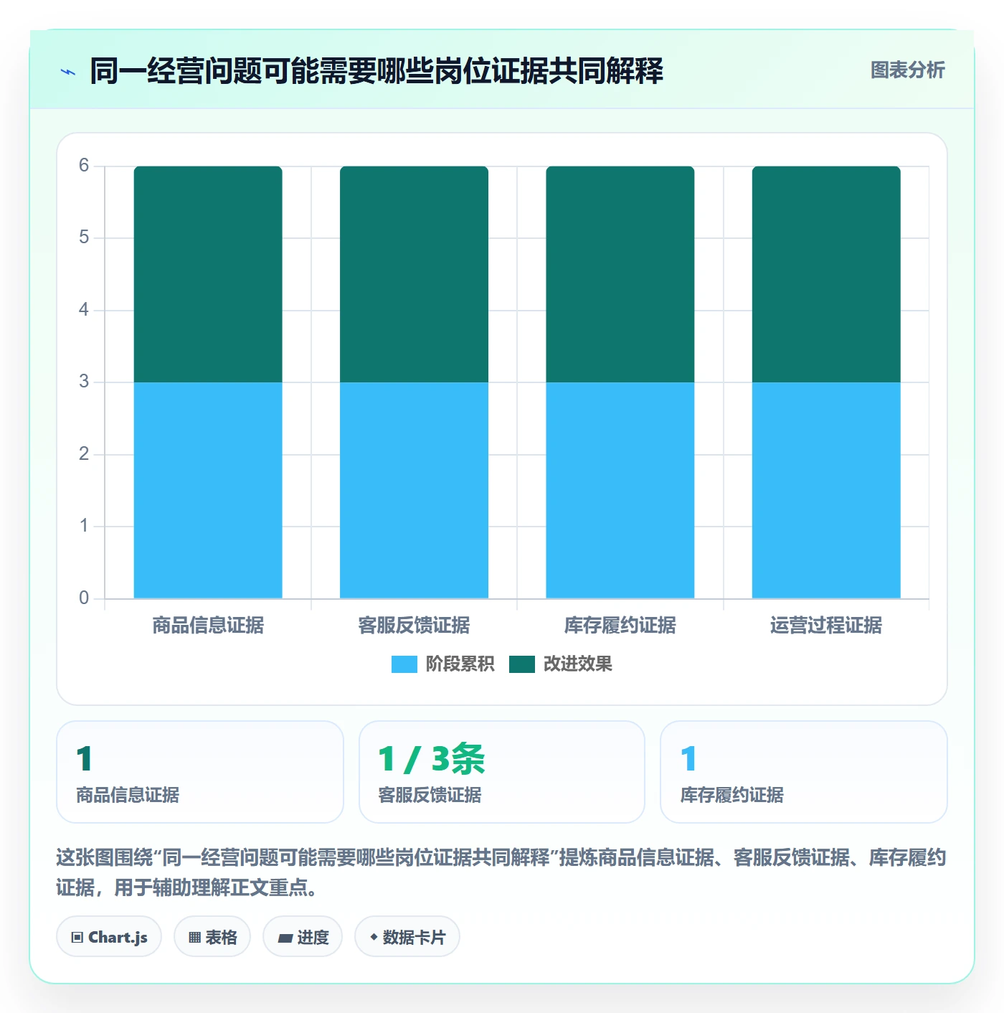The image size is (1004, 1013).
Task: Click the 表格 tag chip
Action: (x=212, y=937)
